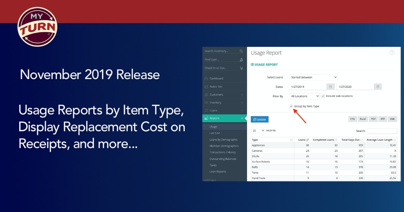The height and width of the screenshot is (212, 404).
Task: Open the Select Loans dropdown
Action: tap(313, 77)
